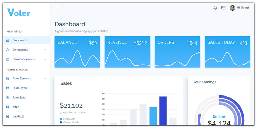257x128 pixels.
Task: Click the Extra Components briefcase icon
Action: coord(7,59)
